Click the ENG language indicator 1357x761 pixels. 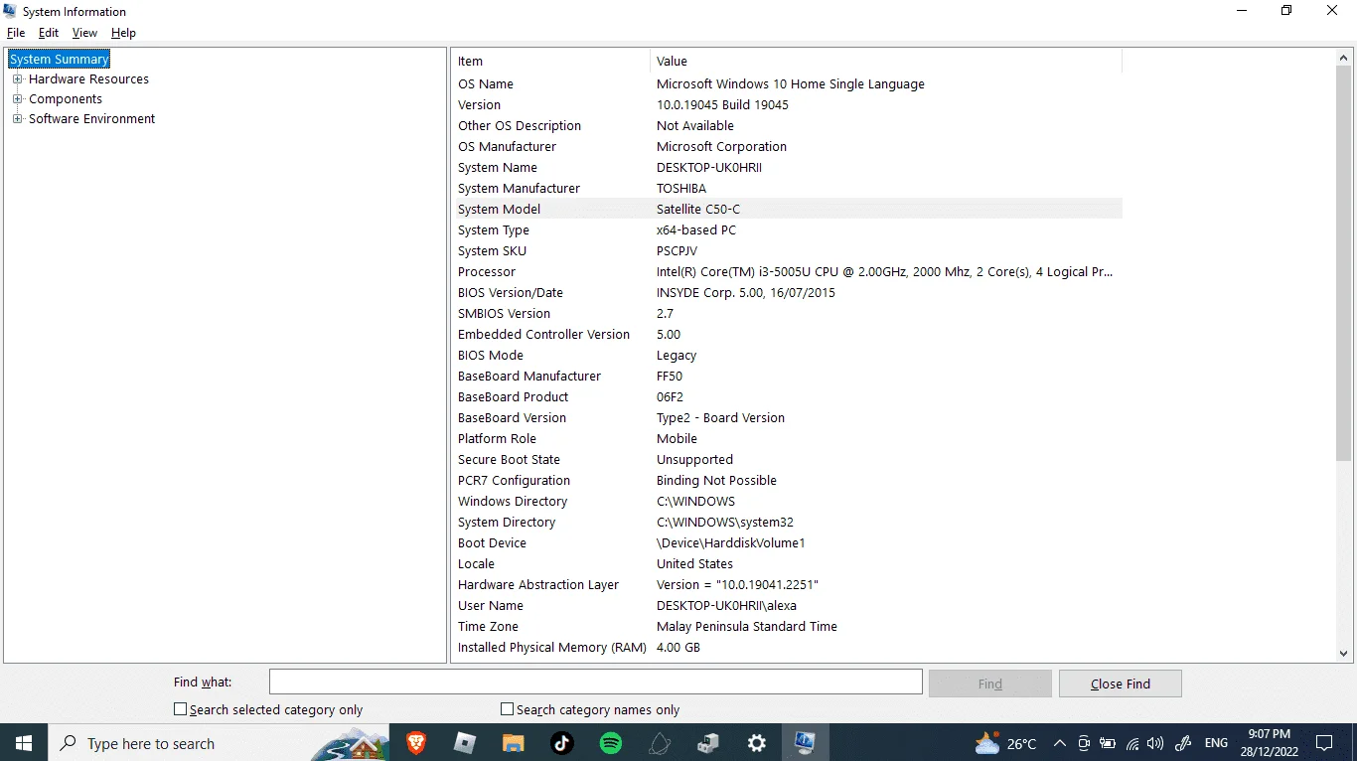point(1216,743)
